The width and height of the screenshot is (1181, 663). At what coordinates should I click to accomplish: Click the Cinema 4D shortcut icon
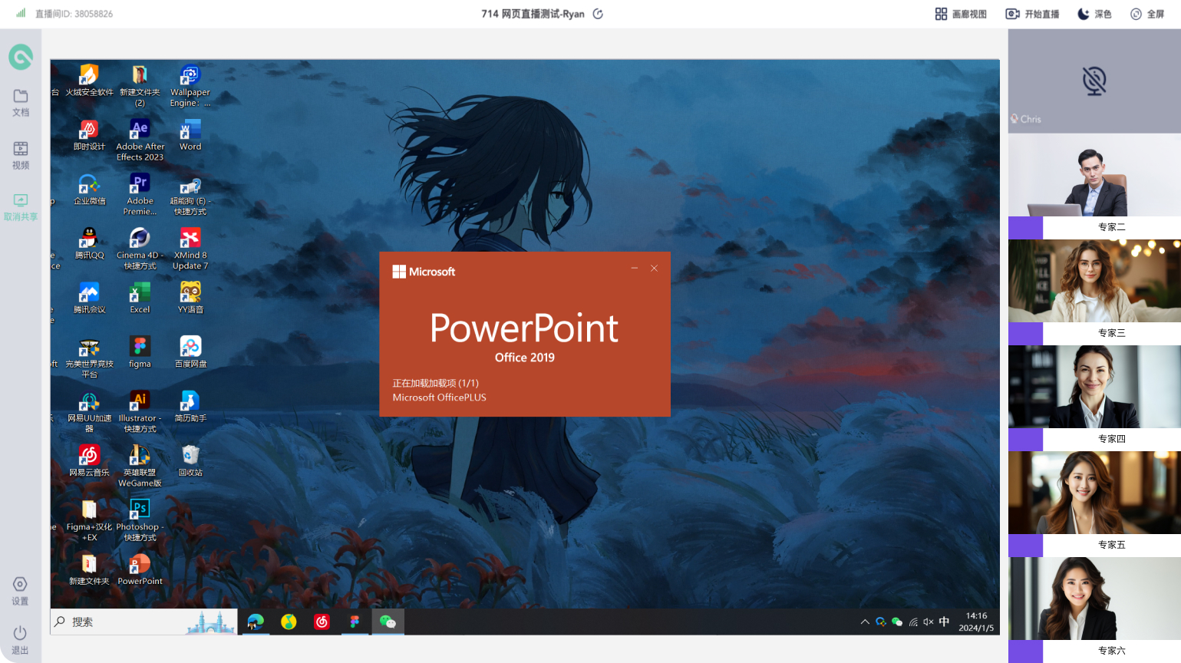[140, 249]
